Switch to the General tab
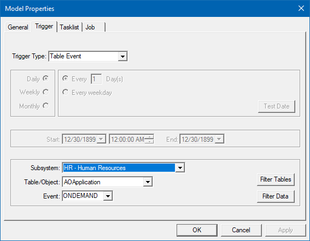 tap(18, 27)
